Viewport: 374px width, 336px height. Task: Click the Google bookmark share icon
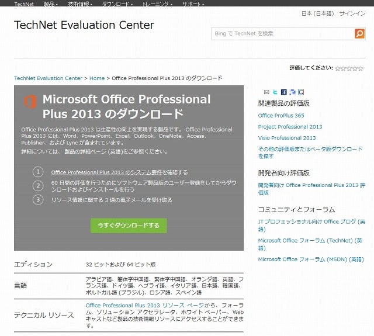tap(301, 92)
